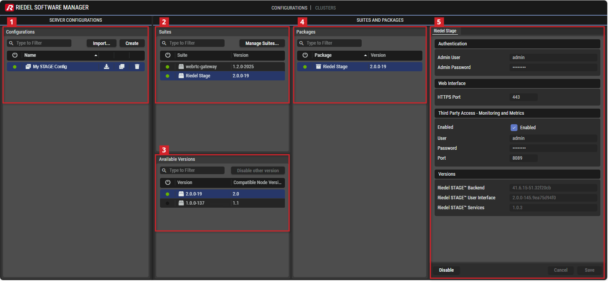Image resolution: width=608 pixels, height=282 pixels.
Task: Click search icon in Packages filter
Action: click(301, 43)
